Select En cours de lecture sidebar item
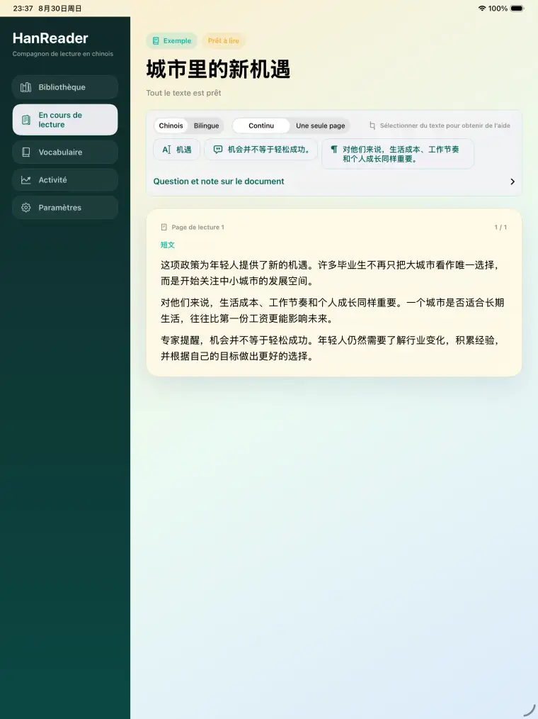The height and width of the screenshot is (719, 538). pos(65,120)
